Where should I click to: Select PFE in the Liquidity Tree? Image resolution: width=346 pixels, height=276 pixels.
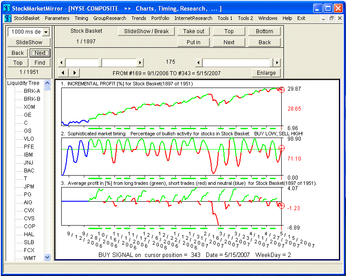[x=29, y=146]
